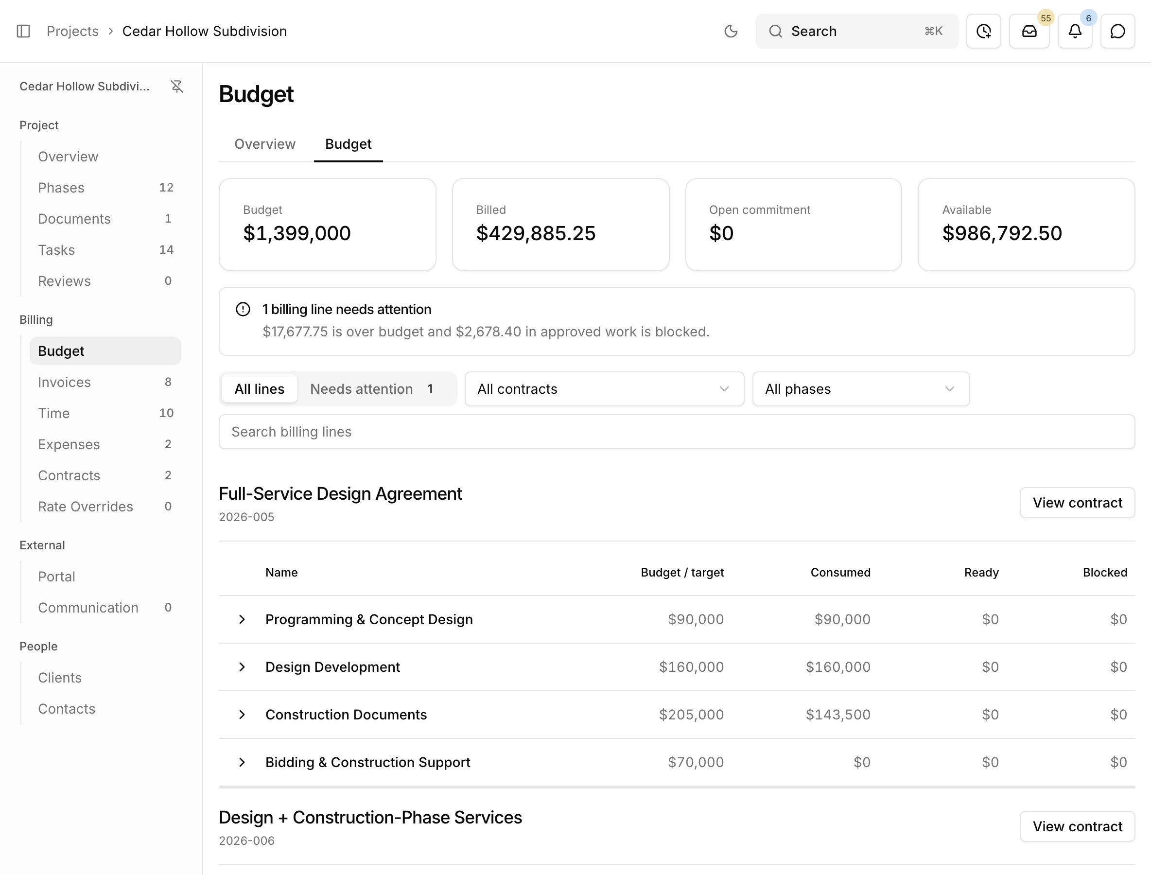Select the Needs attention filter
1151x875 pixels.
pyautogui.click(x=372, y=388)
